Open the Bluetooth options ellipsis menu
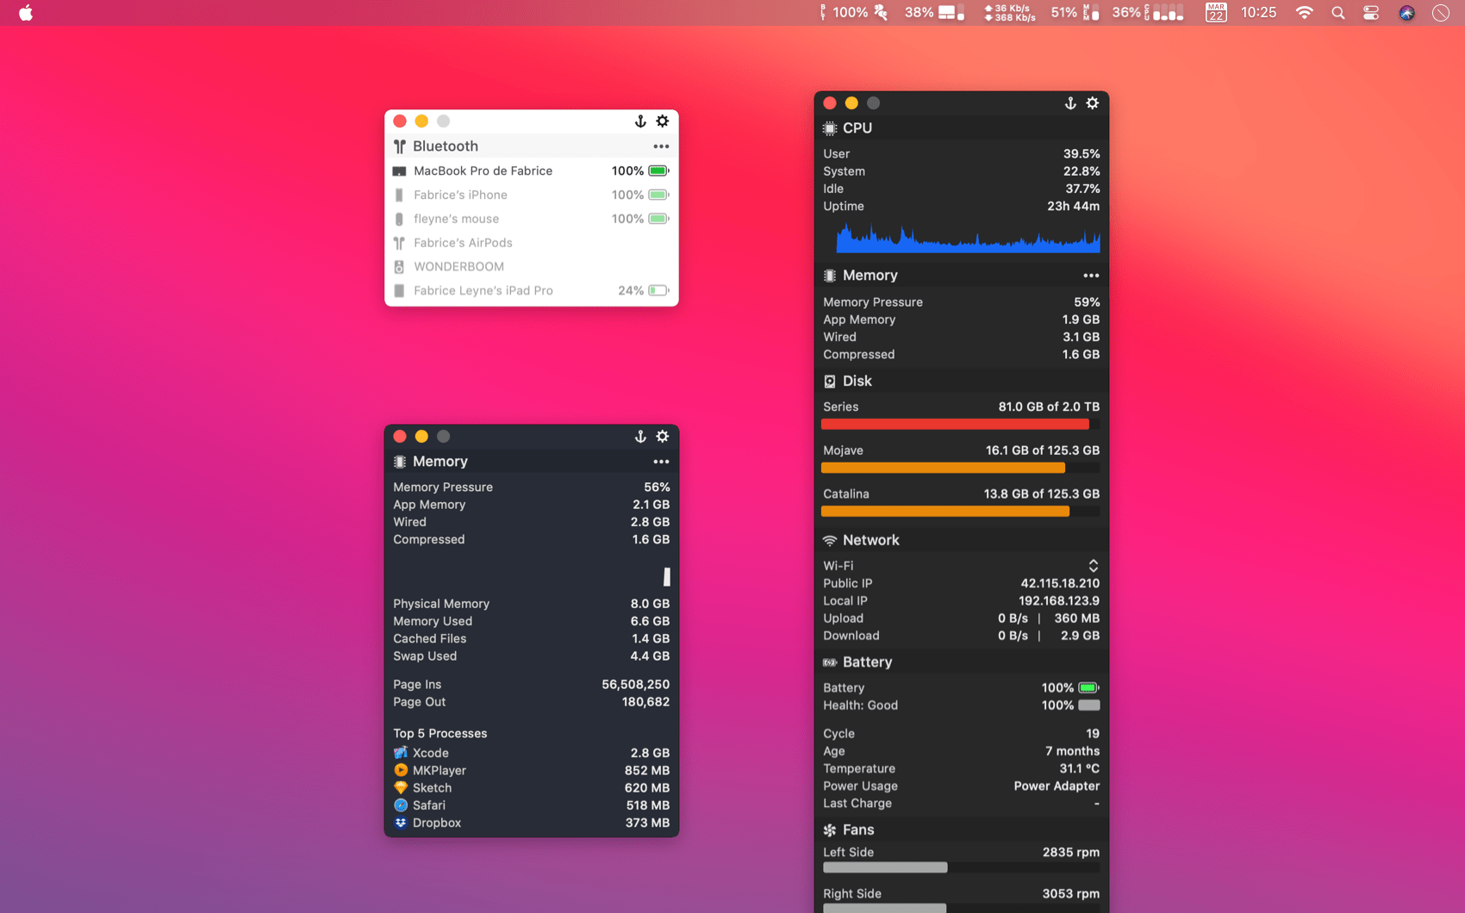Image resolution: width=1465 pixels, height=913 pixels. (x=661, y=146)
